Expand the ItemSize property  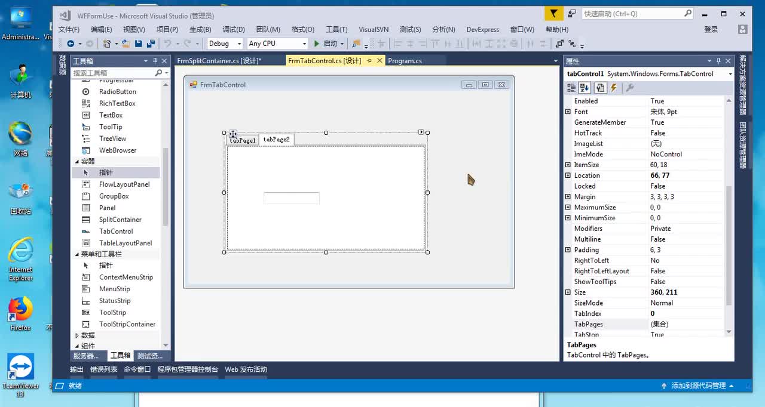[568, 165]
